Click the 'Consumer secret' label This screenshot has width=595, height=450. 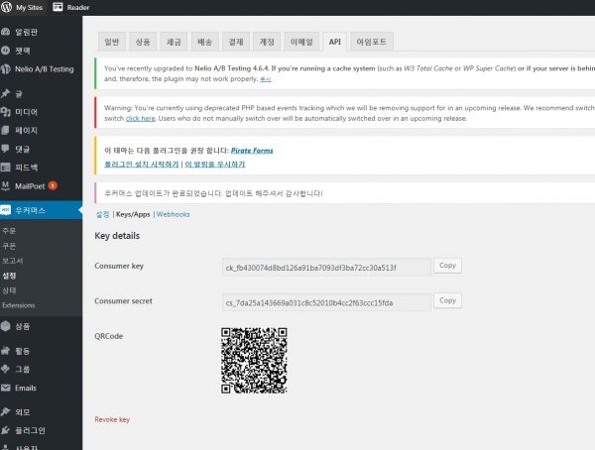point(123,301)
